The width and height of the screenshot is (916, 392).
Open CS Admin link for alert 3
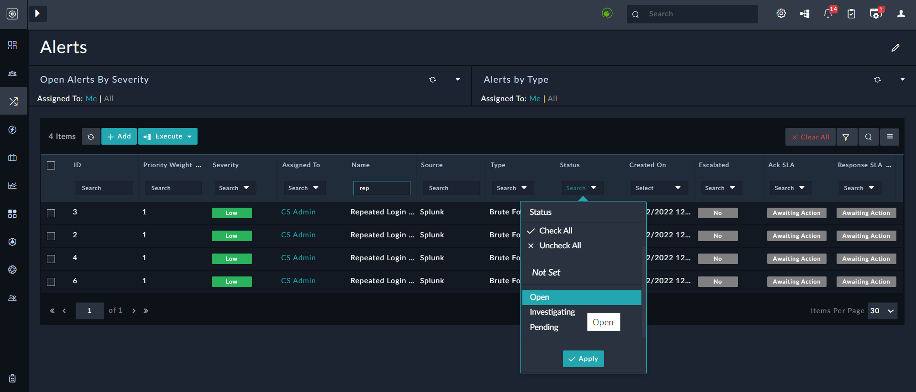(x=298, y=212)
